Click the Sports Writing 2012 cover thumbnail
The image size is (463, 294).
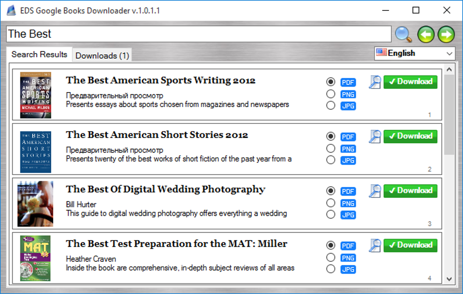[35, 95]
